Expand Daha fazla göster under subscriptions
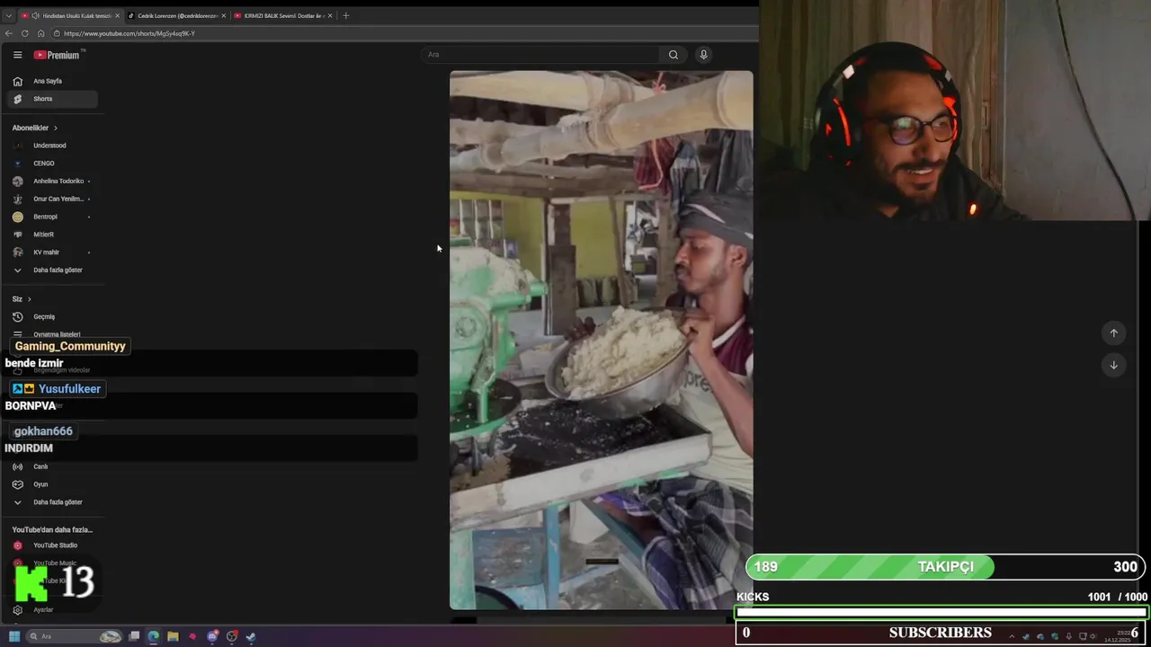1151x647 pixels. 52,270
